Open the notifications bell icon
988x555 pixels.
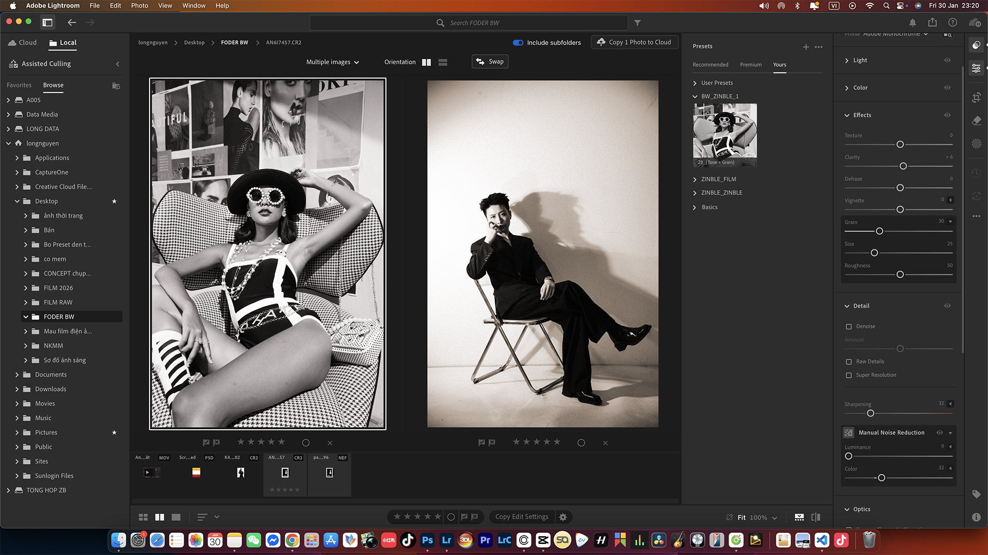tap(912, 23)
